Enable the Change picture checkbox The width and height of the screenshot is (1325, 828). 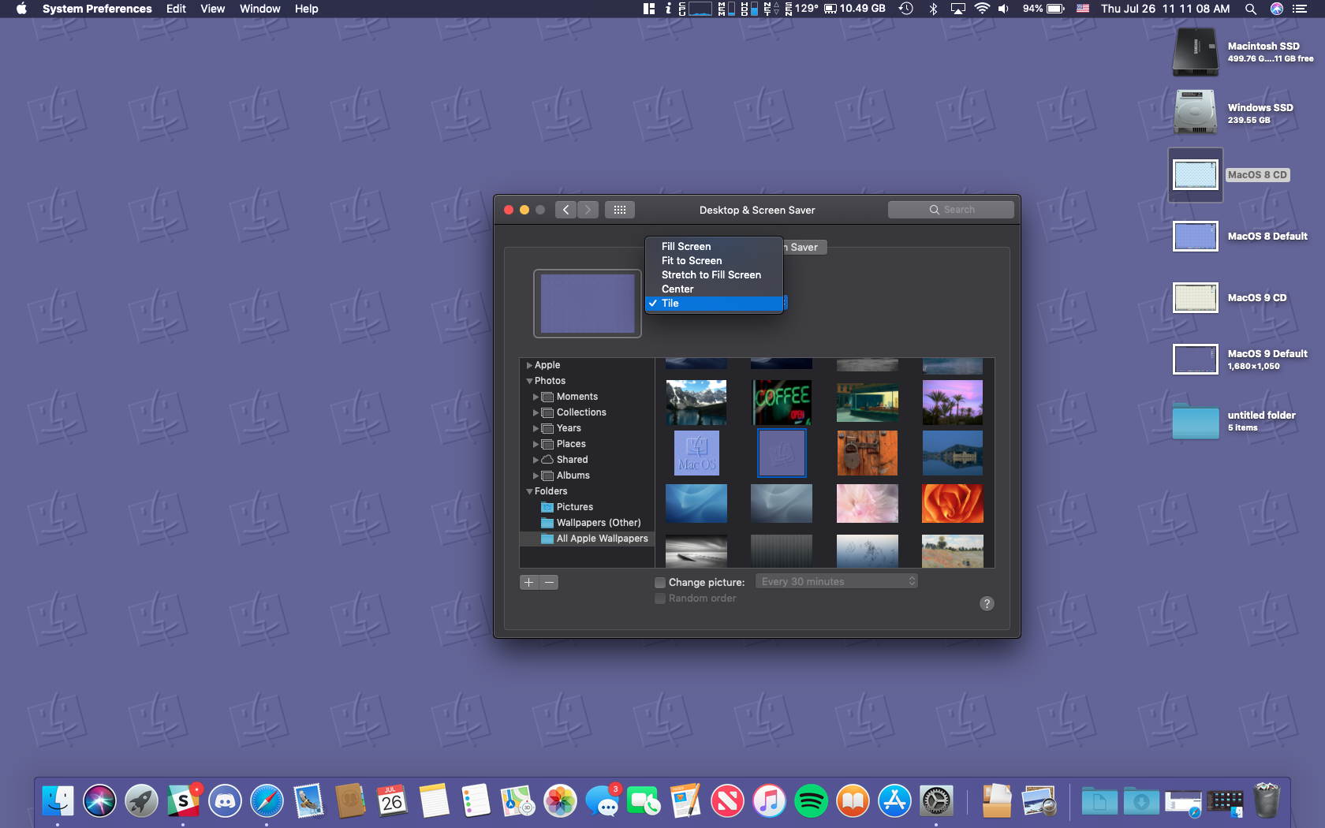[x=660, y=583]
